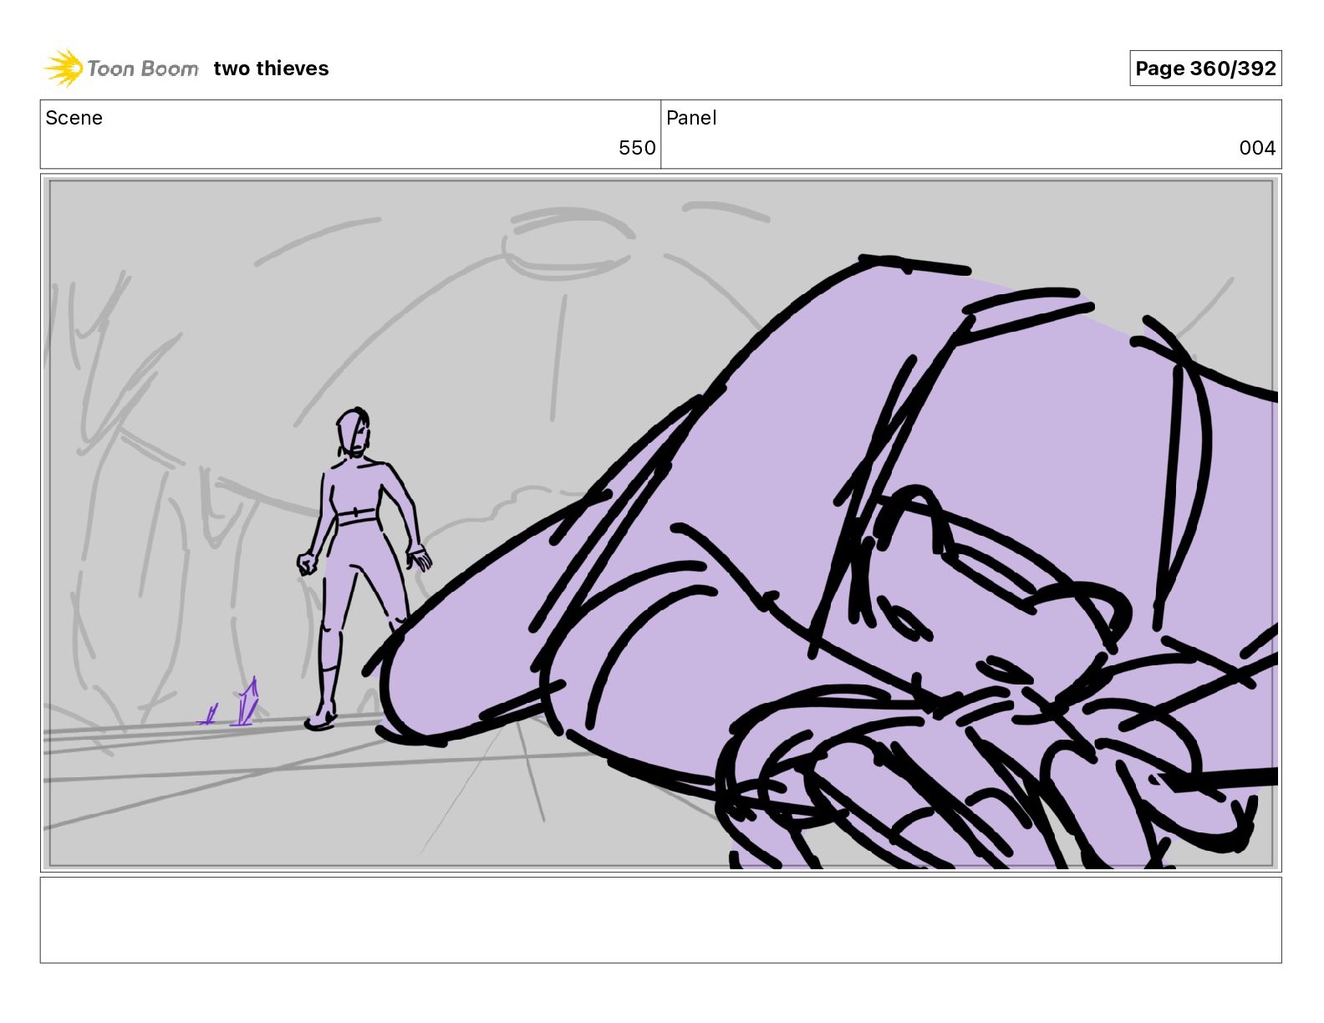This screenshot has height=1023, width=1324.
Task: Click the Toon Boom wordmark text
Action: 143,69
